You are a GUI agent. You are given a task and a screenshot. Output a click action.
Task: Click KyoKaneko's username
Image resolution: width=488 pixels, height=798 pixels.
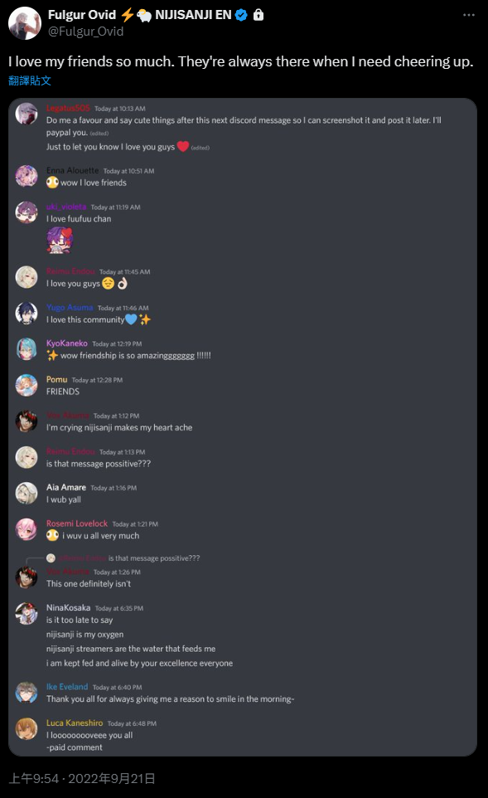66,343
